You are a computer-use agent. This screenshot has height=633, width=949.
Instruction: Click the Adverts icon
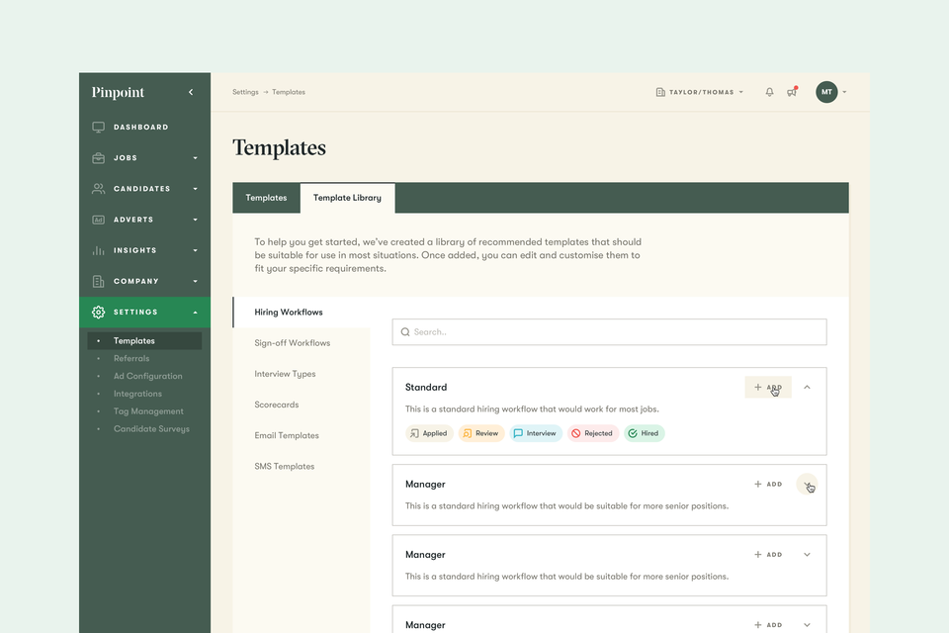(98, 220)
